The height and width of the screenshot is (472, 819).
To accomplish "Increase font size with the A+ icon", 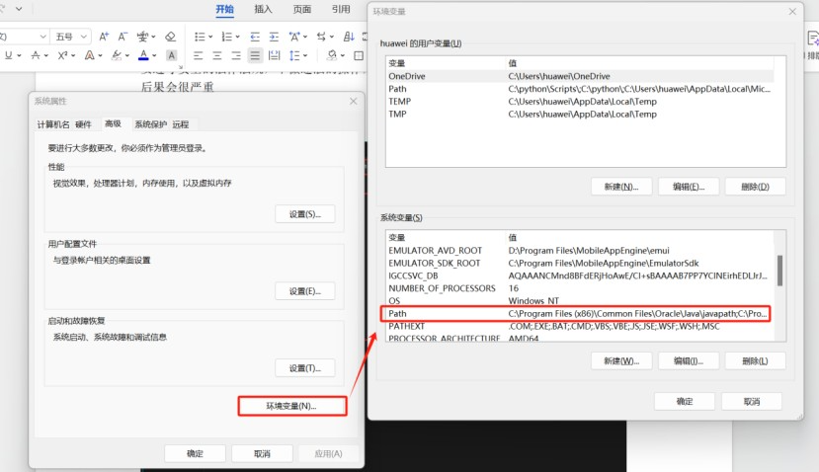I will click(x=104, y=37).
